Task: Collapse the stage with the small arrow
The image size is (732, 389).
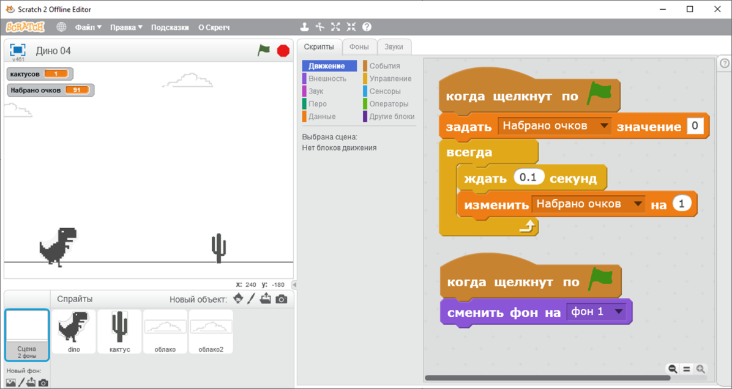Action: point(294,284)
